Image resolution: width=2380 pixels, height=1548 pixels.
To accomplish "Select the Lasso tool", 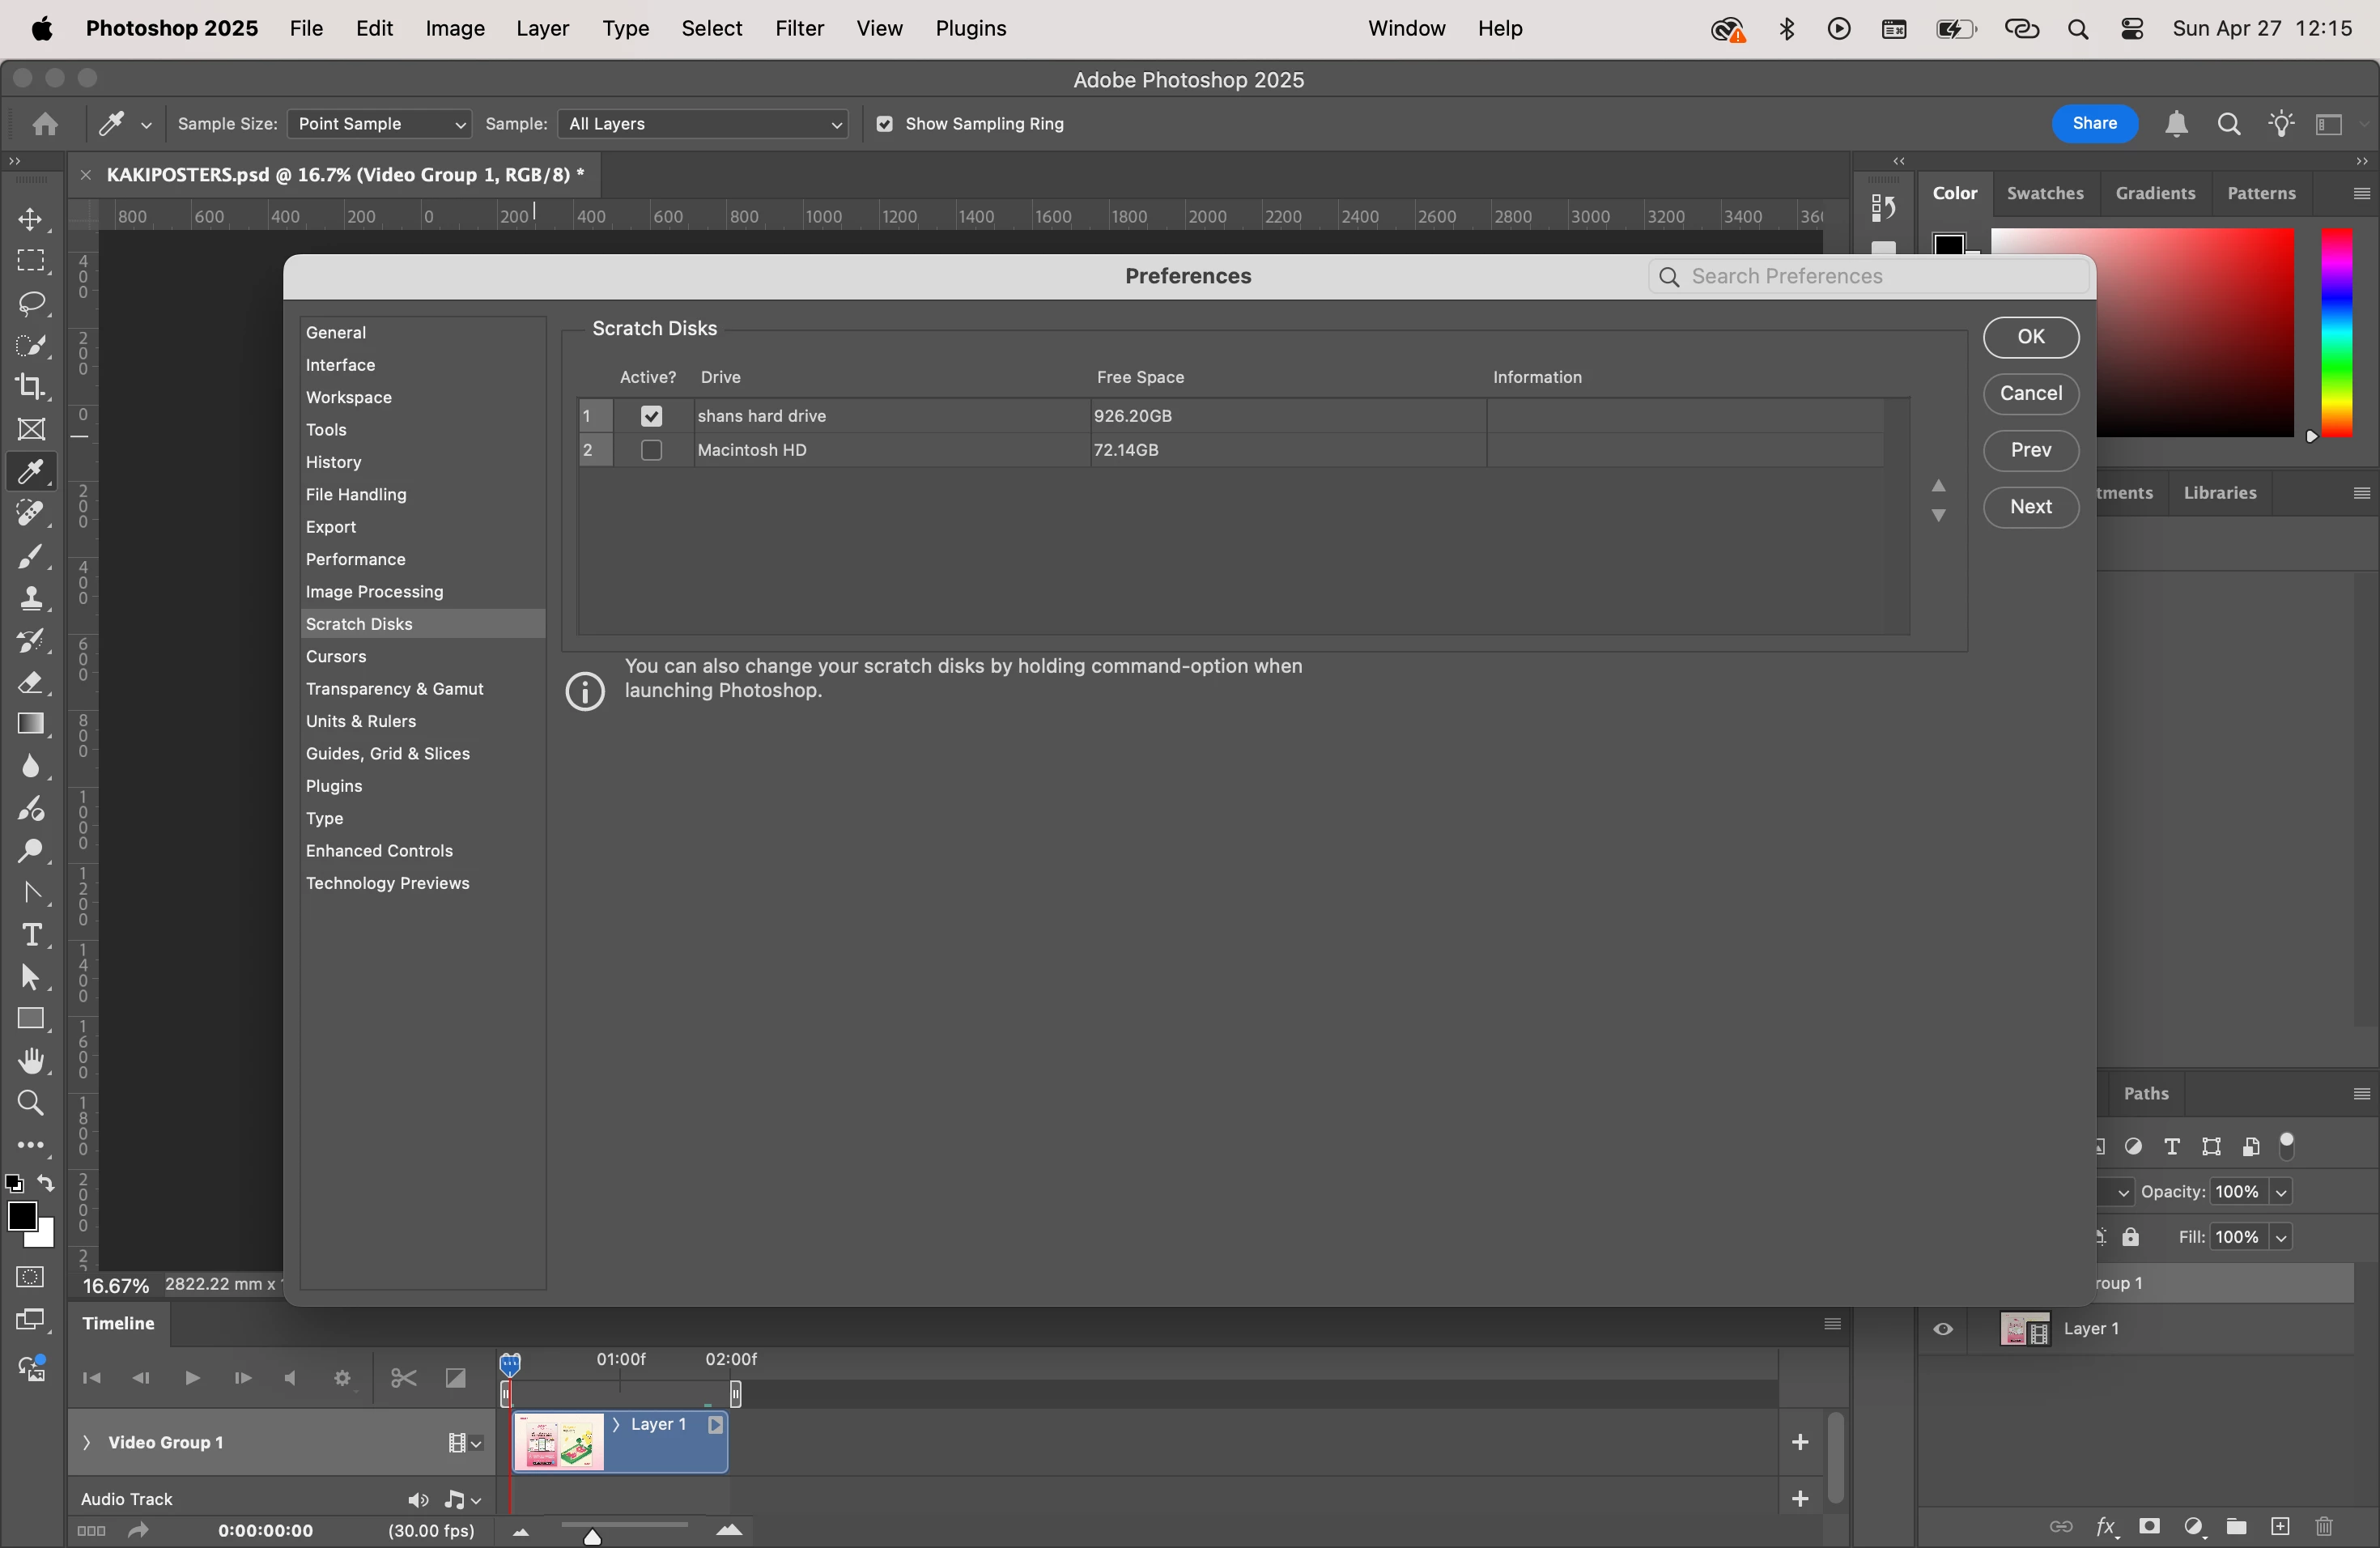I will point(31,303).
